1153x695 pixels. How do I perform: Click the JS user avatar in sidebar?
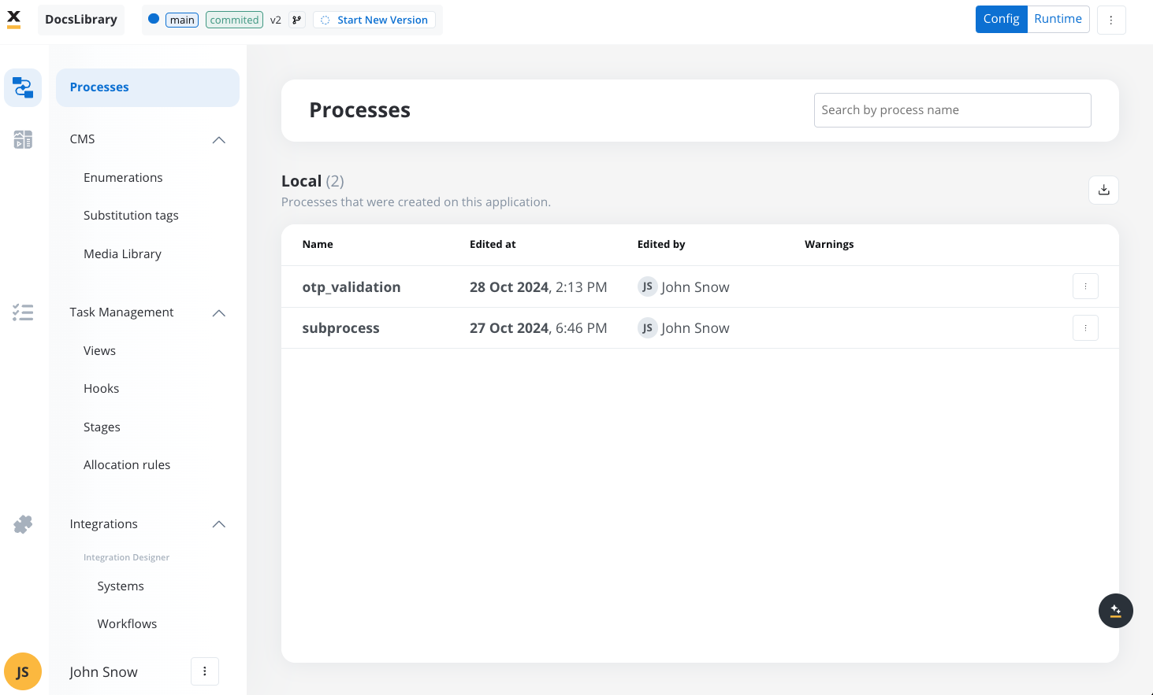[x=23, y=671]
